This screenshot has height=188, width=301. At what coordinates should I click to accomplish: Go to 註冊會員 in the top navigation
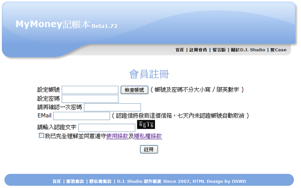198,50
